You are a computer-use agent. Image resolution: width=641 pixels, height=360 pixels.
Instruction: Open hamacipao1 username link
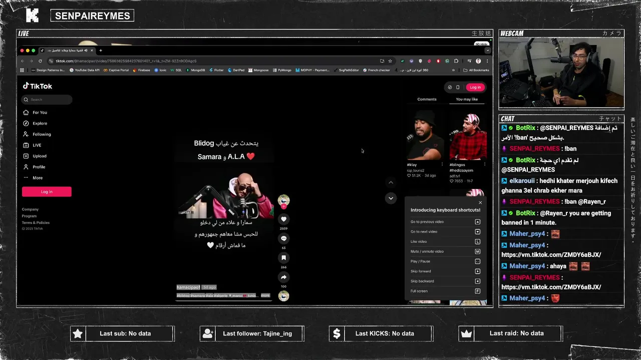tap(188, 287)
